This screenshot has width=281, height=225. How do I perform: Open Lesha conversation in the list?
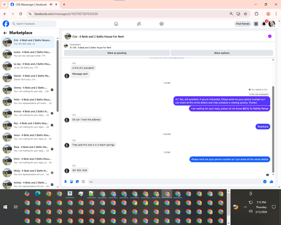(28, 54)
